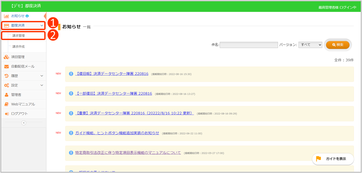Click the ログアウト sign-out icon

click(x=6, y=114)
